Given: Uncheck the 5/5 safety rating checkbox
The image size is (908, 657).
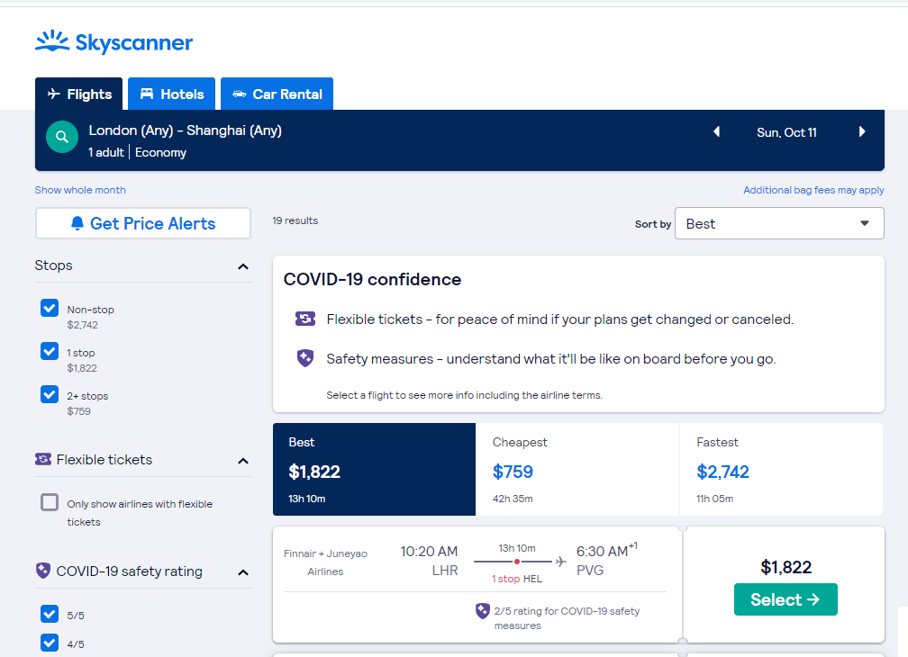Looking at the screenshot, I should point(50,614).
